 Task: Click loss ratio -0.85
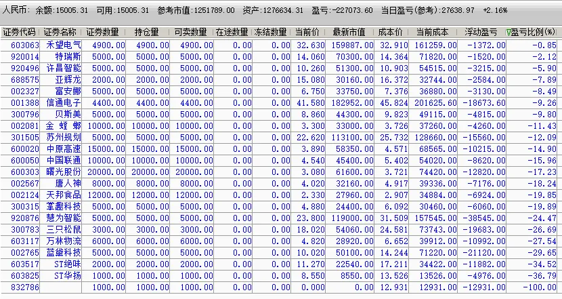click(544, 45)
